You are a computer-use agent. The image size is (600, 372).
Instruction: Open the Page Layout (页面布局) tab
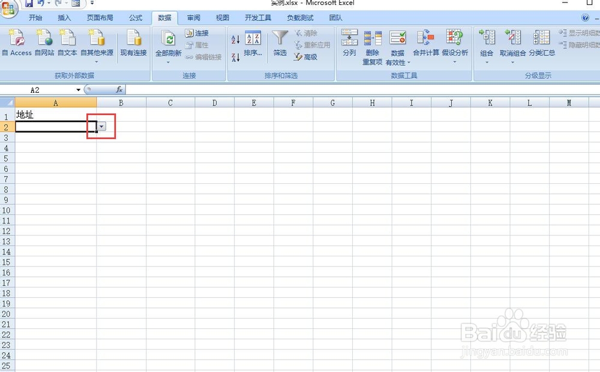click(100, 17)
